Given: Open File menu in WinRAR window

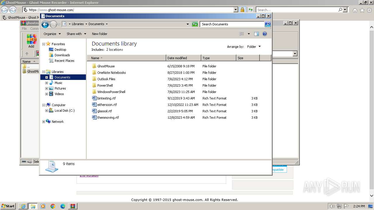Looking at the screenshot, I should click(24, 29).
